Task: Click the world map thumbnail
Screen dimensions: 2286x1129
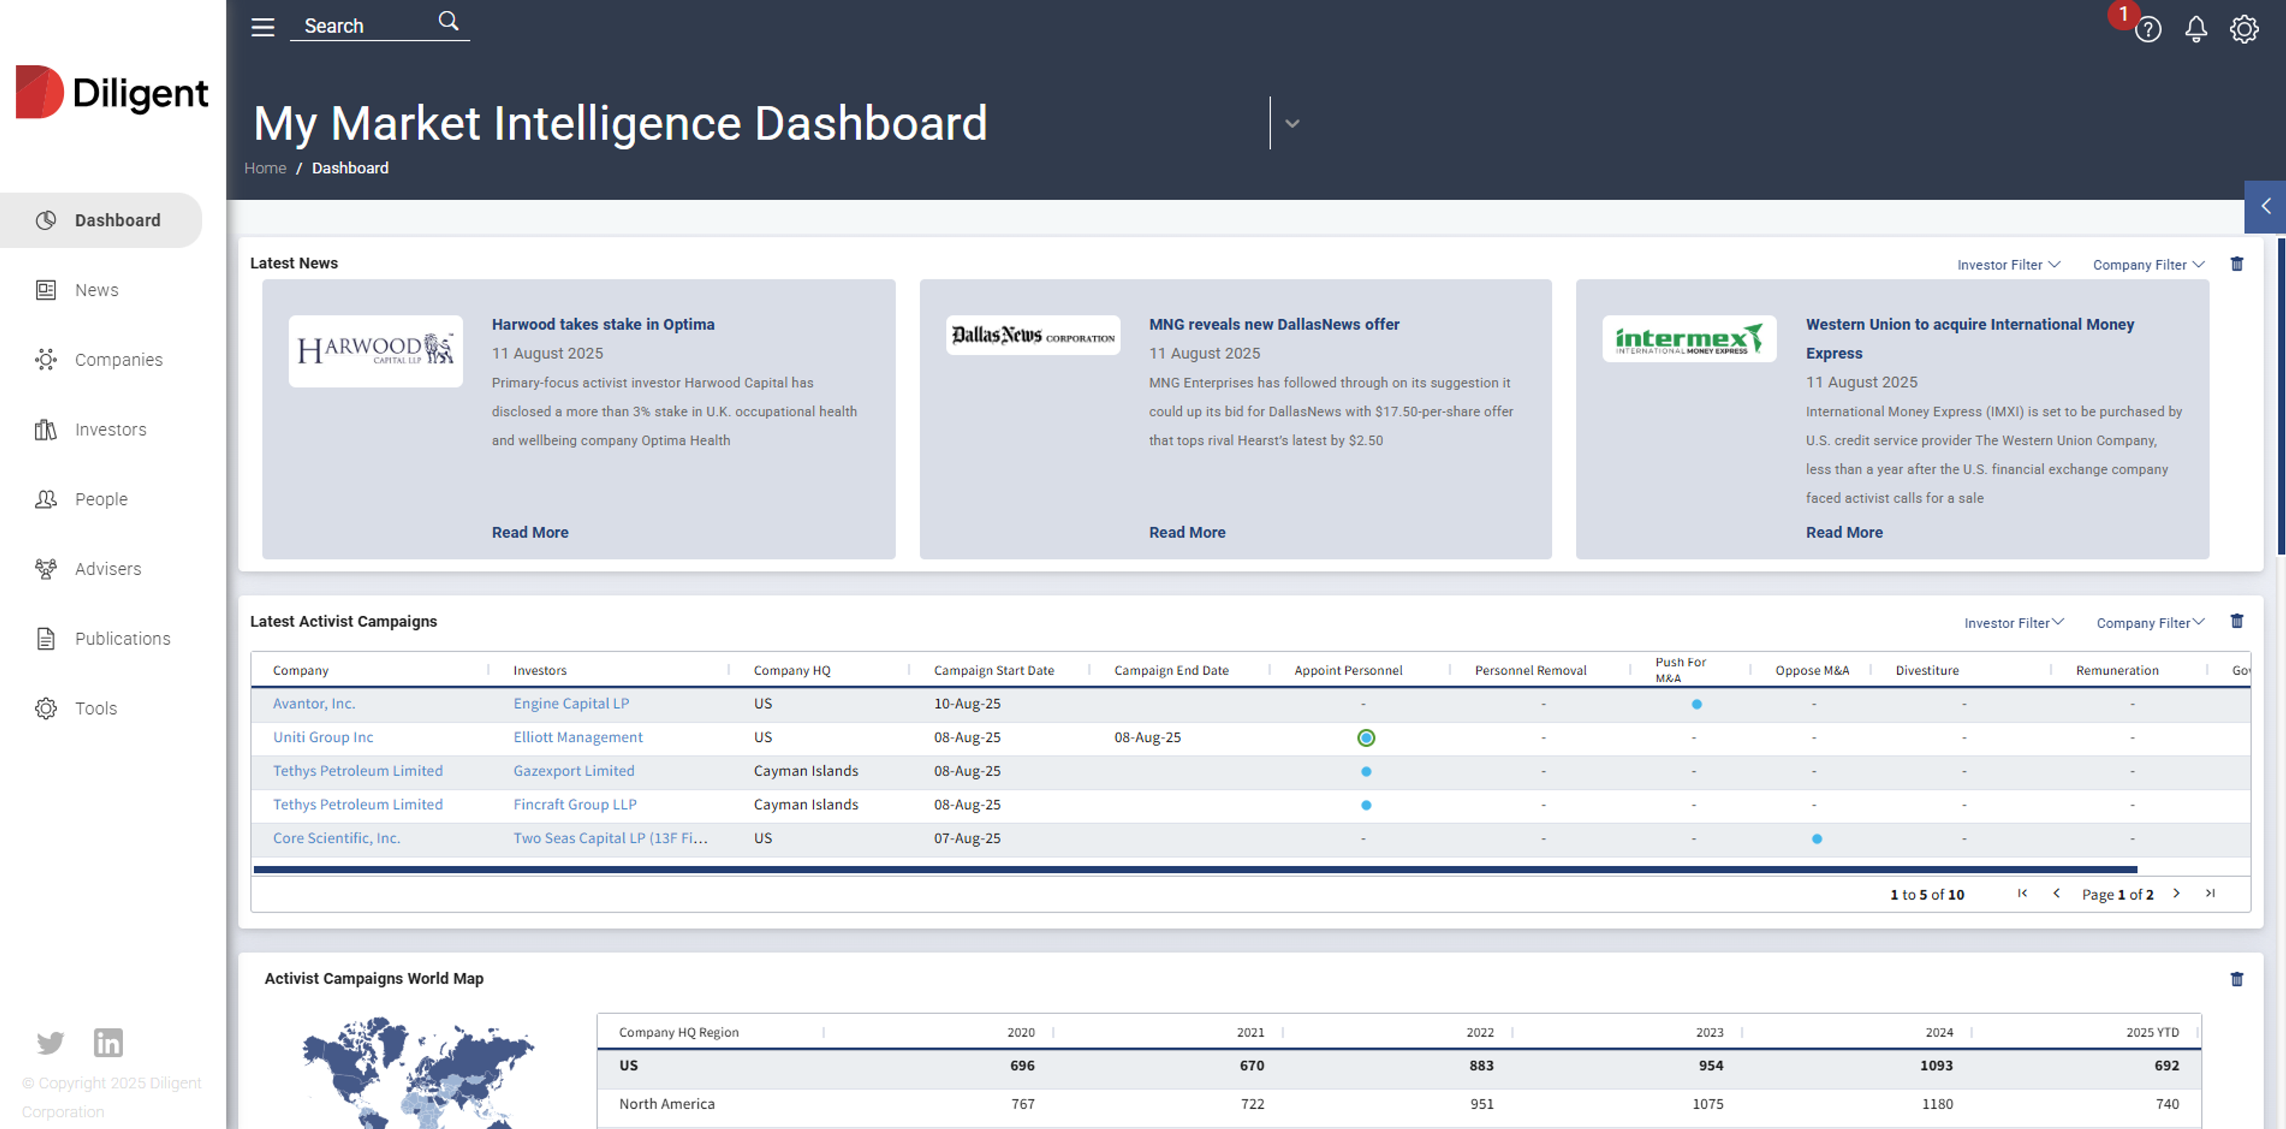Action: pos(418,1072)
